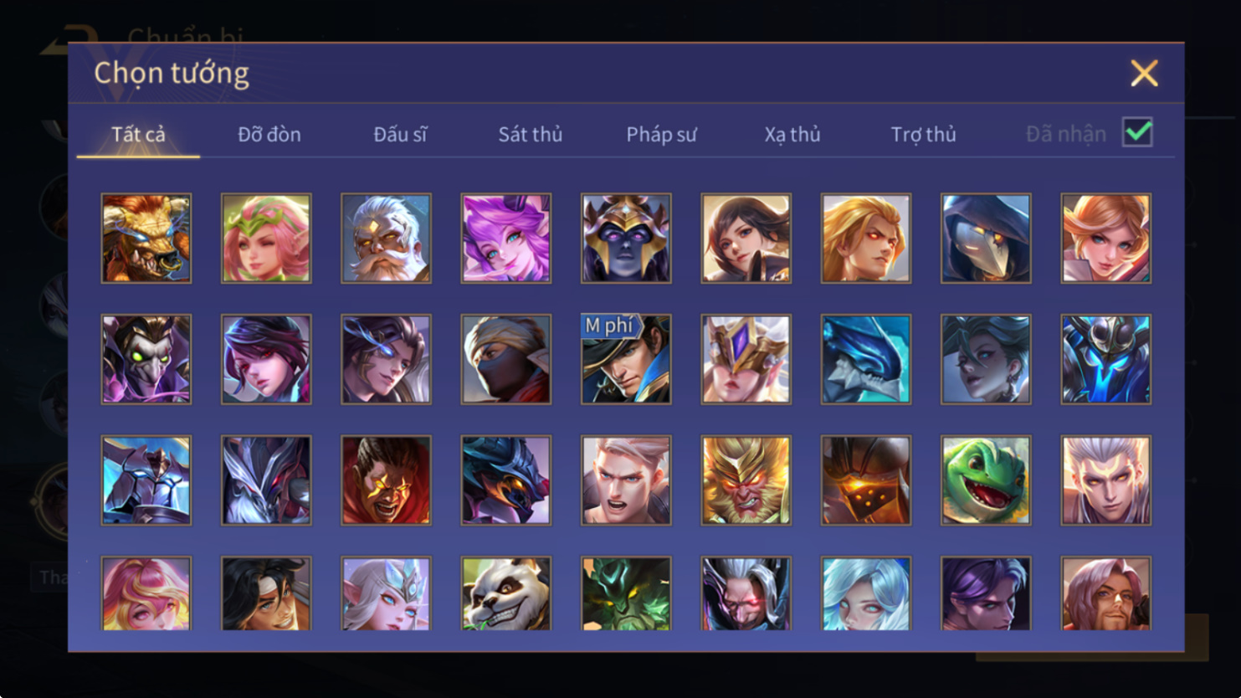Choose the golden monkey king hero
Screen dimensions: 1241x698
coord(746,480)
